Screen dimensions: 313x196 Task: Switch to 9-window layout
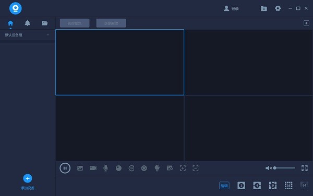tap(273, 186)
